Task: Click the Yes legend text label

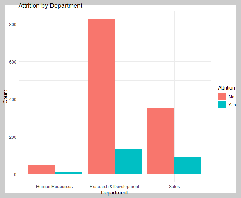Action: click(232, 105)
